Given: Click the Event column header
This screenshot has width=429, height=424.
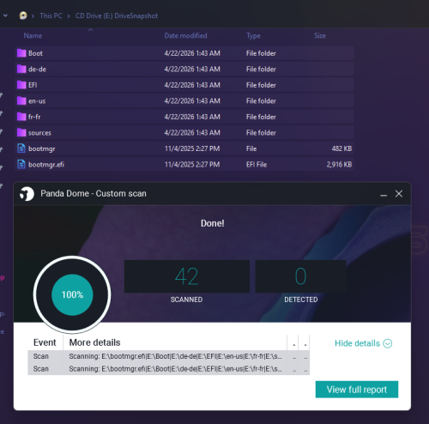Looking at the screenshot, I should click(x=45, y=342).
